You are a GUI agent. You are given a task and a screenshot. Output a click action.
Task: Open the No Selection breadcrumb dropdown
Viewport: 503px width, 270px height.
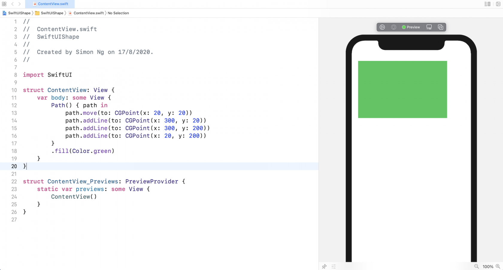click(x=118, y=13)
